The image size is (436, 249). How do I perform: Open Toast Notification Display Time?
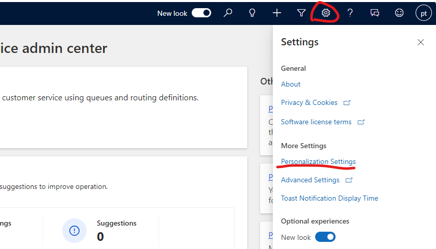click(329, 198)
